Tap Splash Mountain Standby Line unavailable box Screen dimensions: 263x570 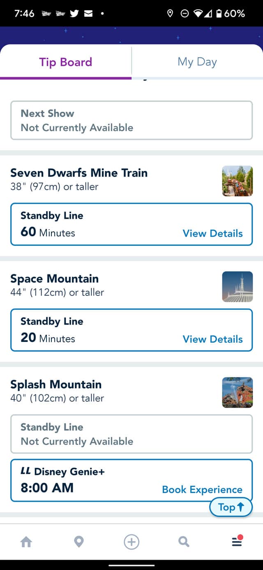(x=131, y=434)
